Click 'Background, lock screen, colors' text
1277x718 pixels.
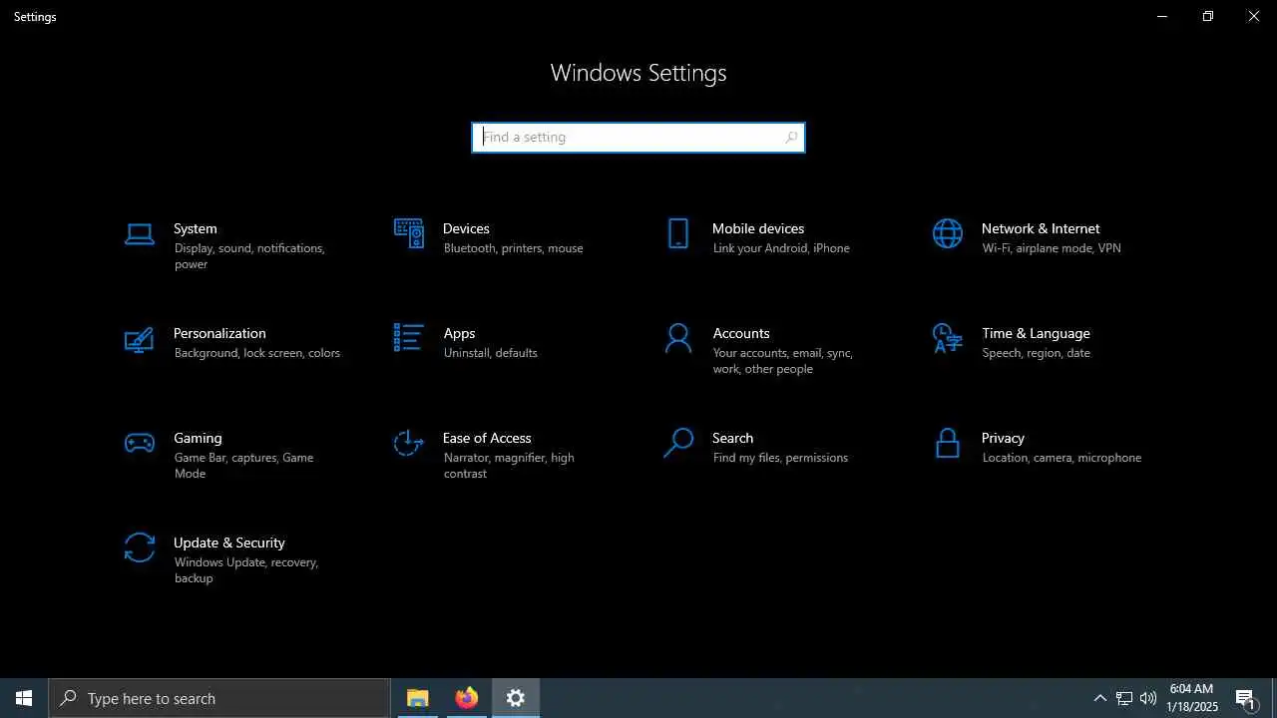click(256, 353)
